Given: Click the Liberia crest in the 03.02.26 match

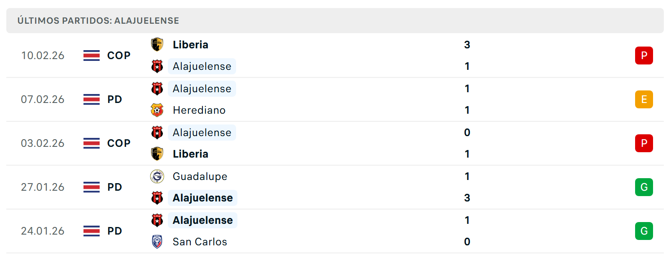Looking at the screenshot, I should click(x=157, y=154).
